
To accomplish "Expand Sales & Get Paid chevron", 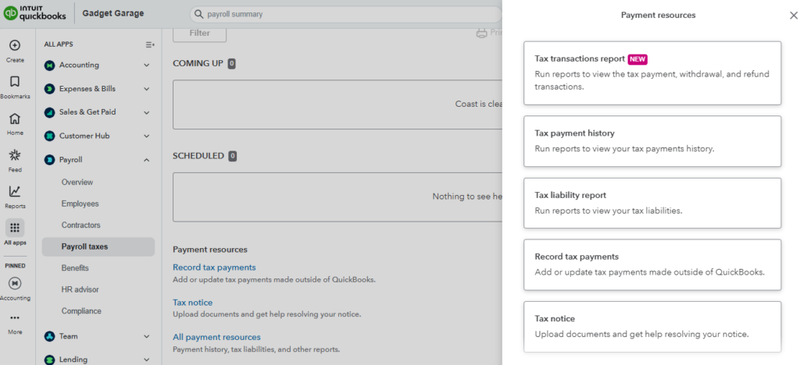I will coord(146,112).
